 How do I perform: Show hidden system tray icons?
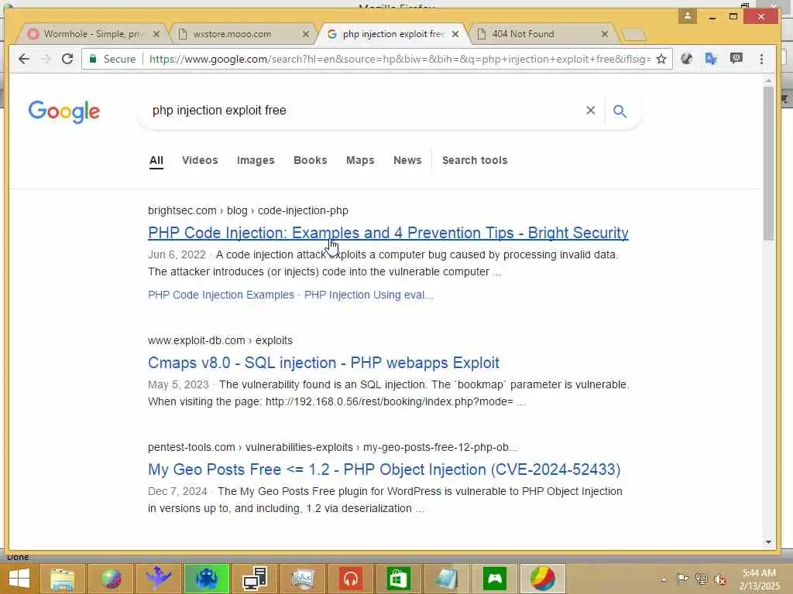pos(664,579)
